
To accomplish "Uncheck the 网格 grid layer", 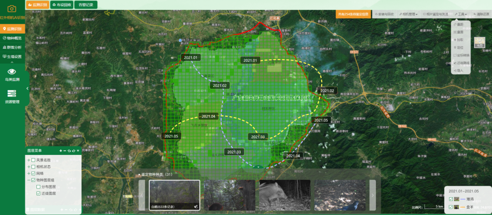I will tap(33, 174).
